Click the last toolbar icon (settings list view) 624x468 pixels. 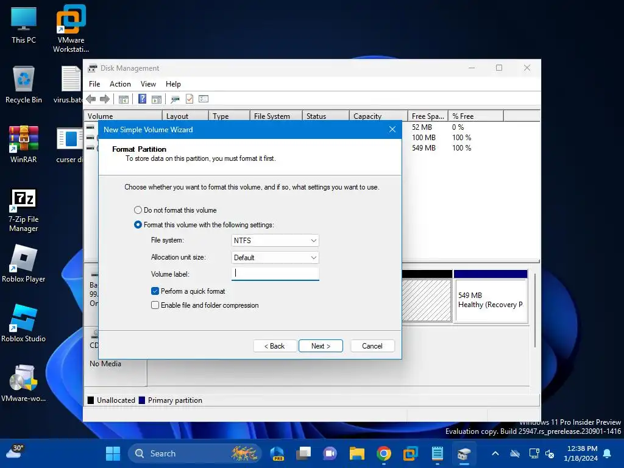204,99
